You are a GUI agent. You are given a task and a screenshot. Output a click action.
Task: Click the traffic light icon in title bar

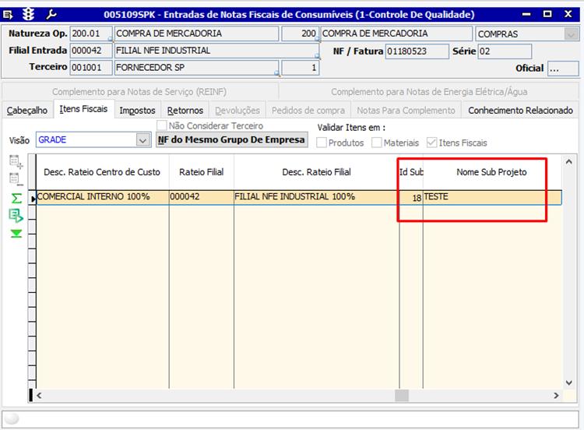[x=28, y=15]
